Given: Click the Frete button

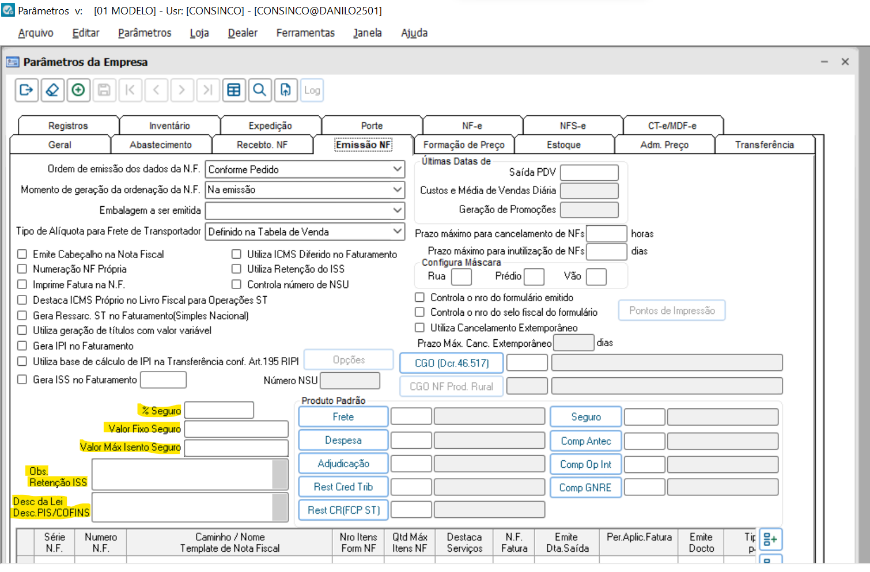Looking at the screenshot, I should [343, 416].
